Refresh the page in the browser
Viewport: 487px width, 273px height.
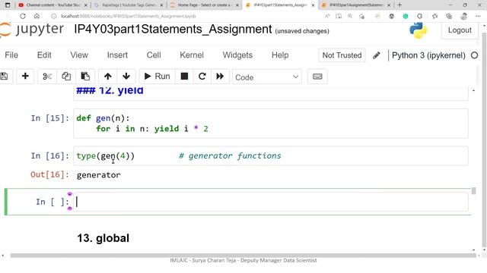click(x=23, y=16)
